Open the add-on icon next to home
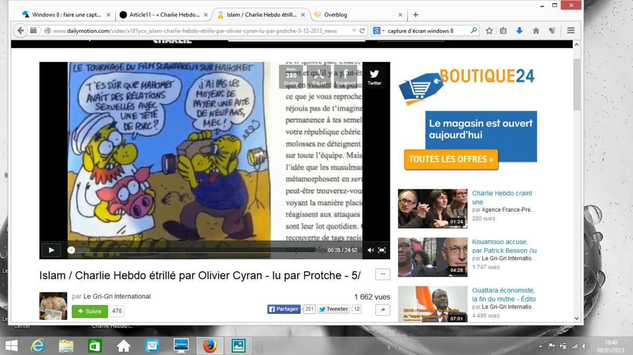This screenshot has height=355, width=633. pyautogui.click(x=552, y=31)
